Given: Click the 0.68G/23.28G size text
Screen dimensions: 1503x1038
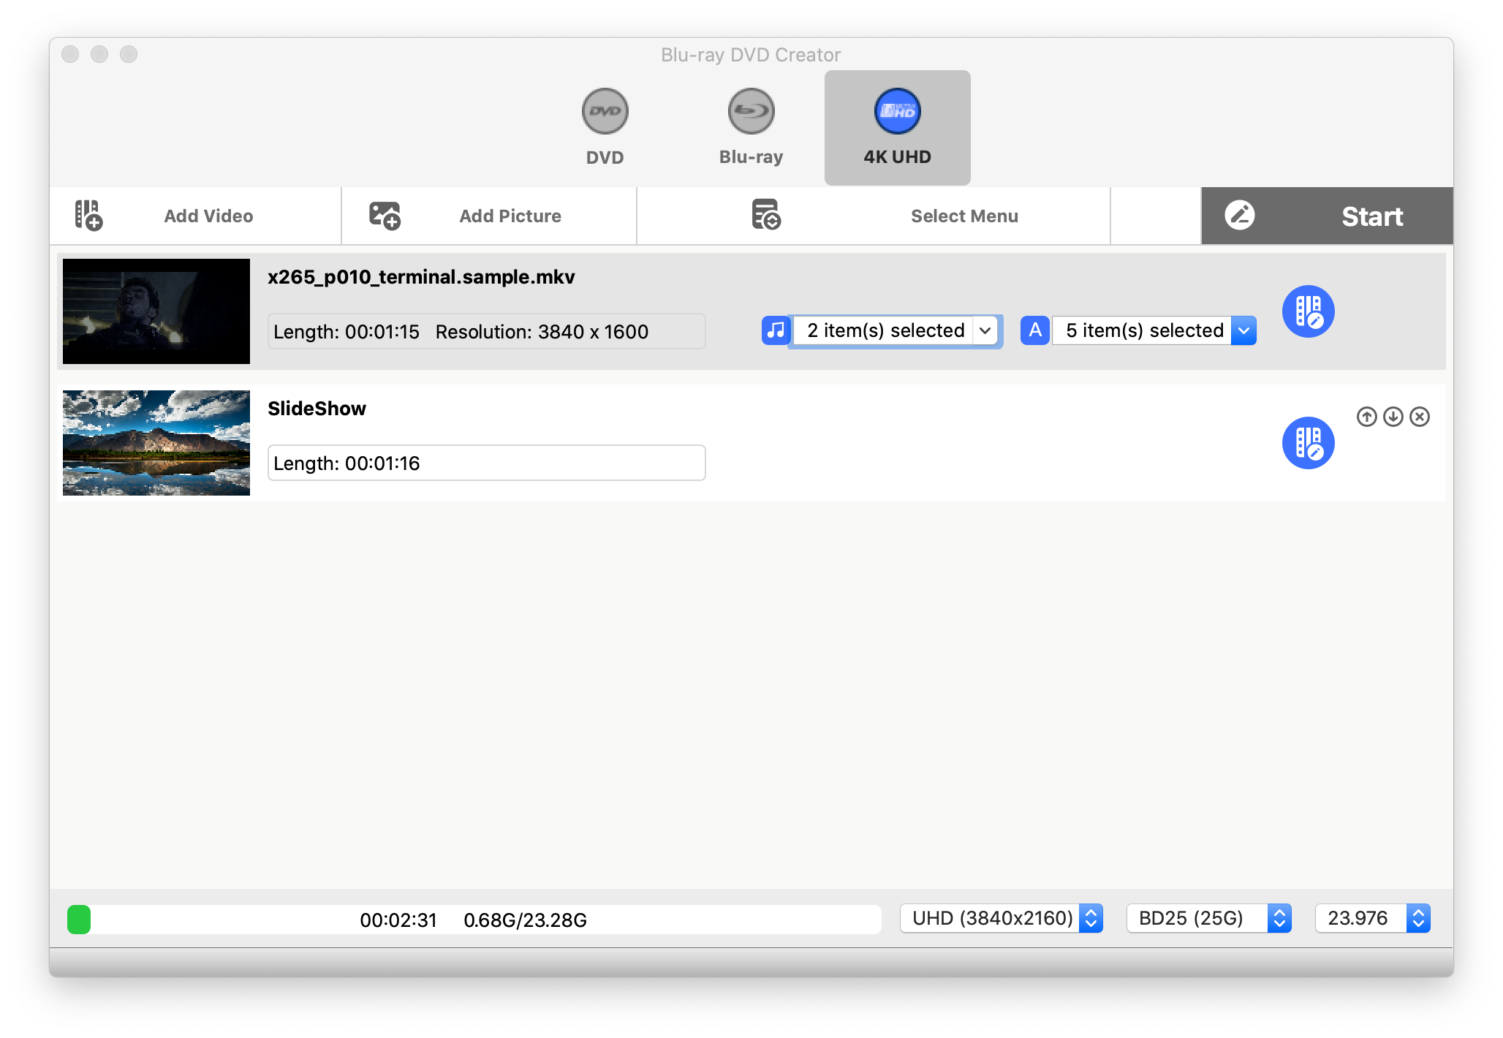Looking at the screenshot, I should tap(525, 920).
